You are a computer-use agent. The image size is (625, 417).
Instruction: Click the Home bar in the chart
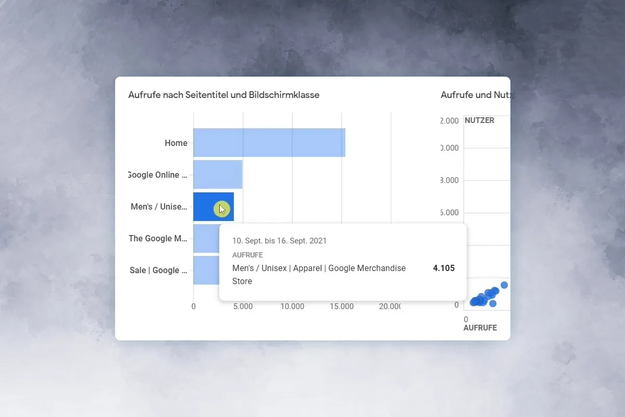tap(269, 142)
